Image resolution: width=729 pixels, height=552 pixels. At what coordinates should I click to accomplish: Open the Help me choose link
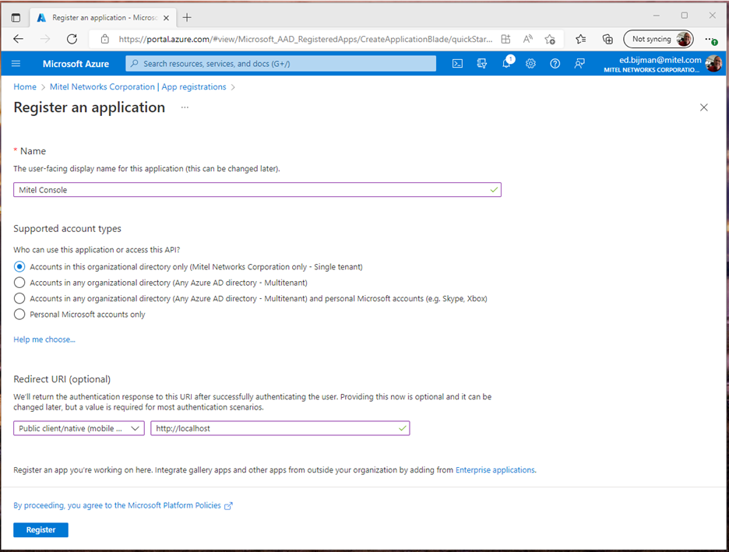point(44,339)
